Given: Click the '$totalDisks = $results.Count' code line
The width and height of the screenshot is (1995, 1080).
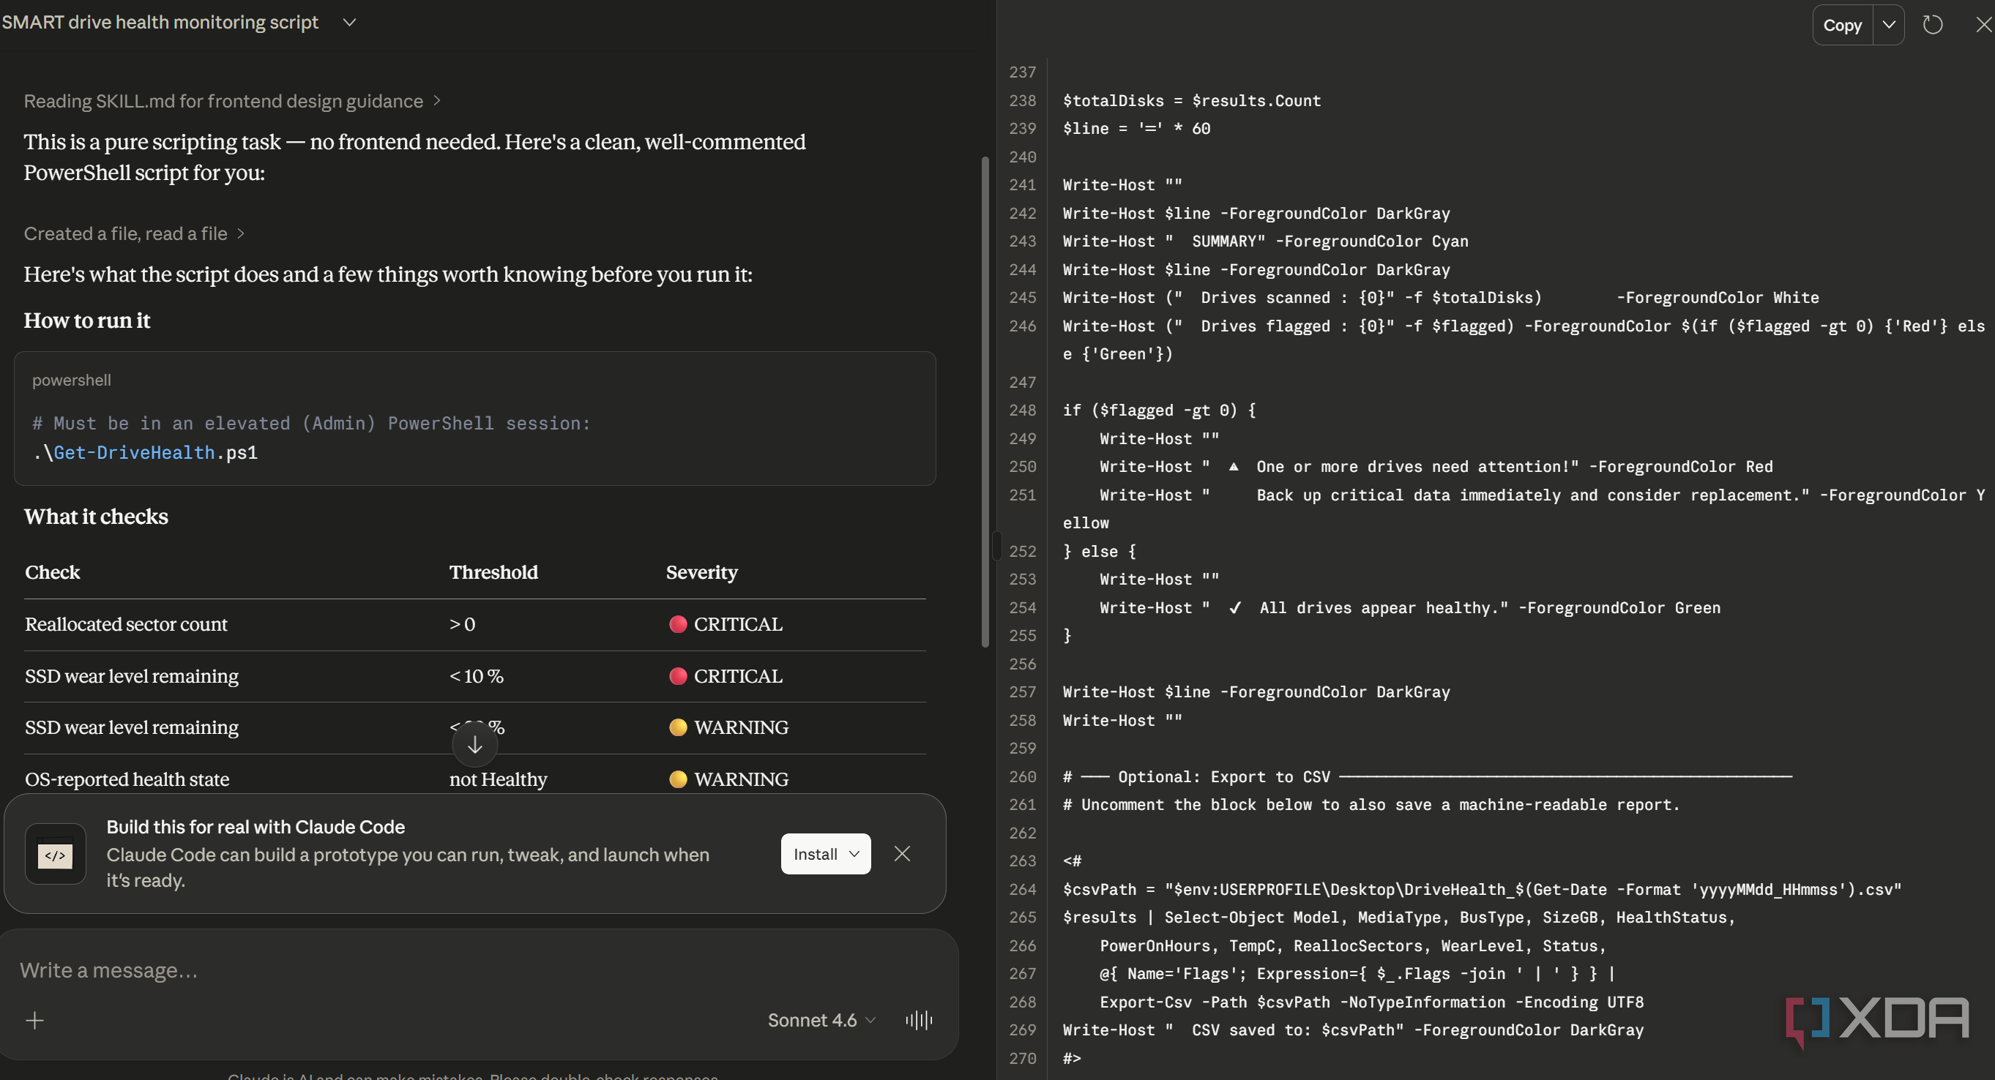Looking at the screenshot, I should (1192, 101).
